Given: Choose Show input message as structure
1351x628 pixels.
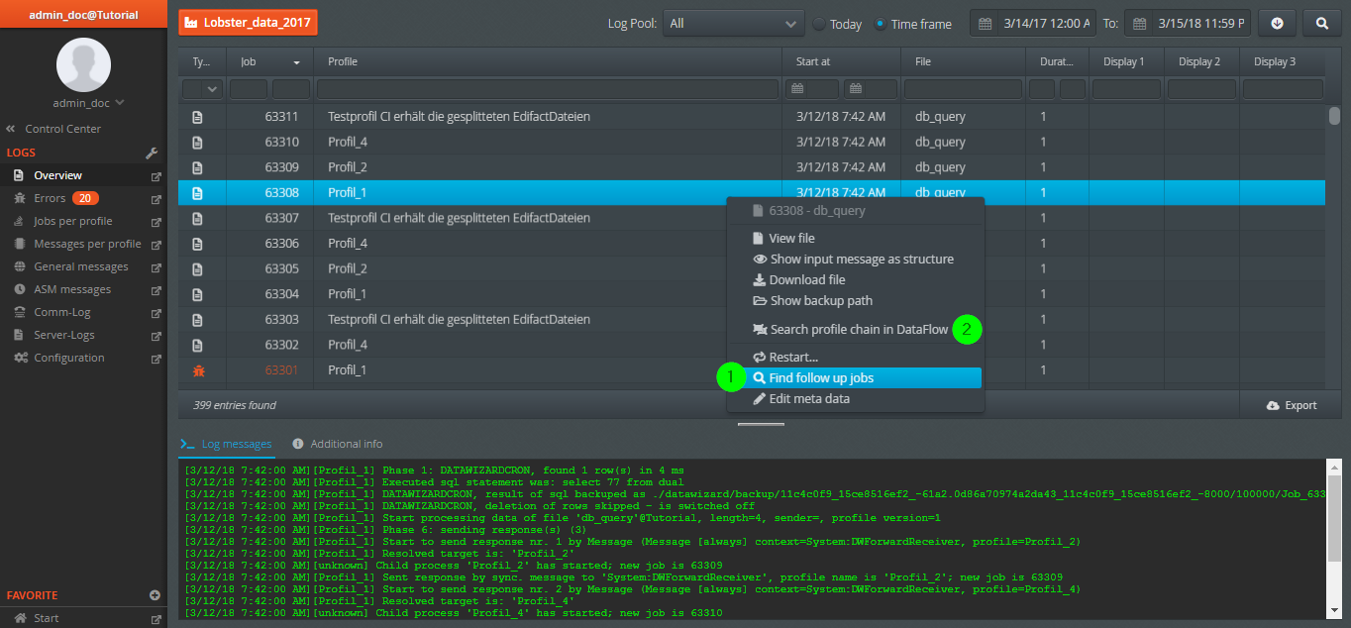Looking at the screenshot, I should tap(856, 259).
